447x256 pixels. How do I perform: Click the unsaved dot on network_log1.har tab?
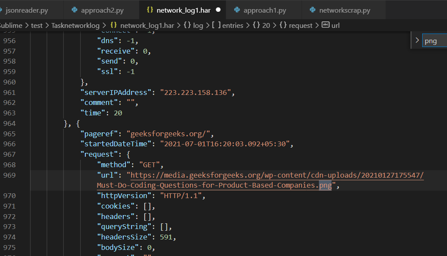tap(218, 10)
